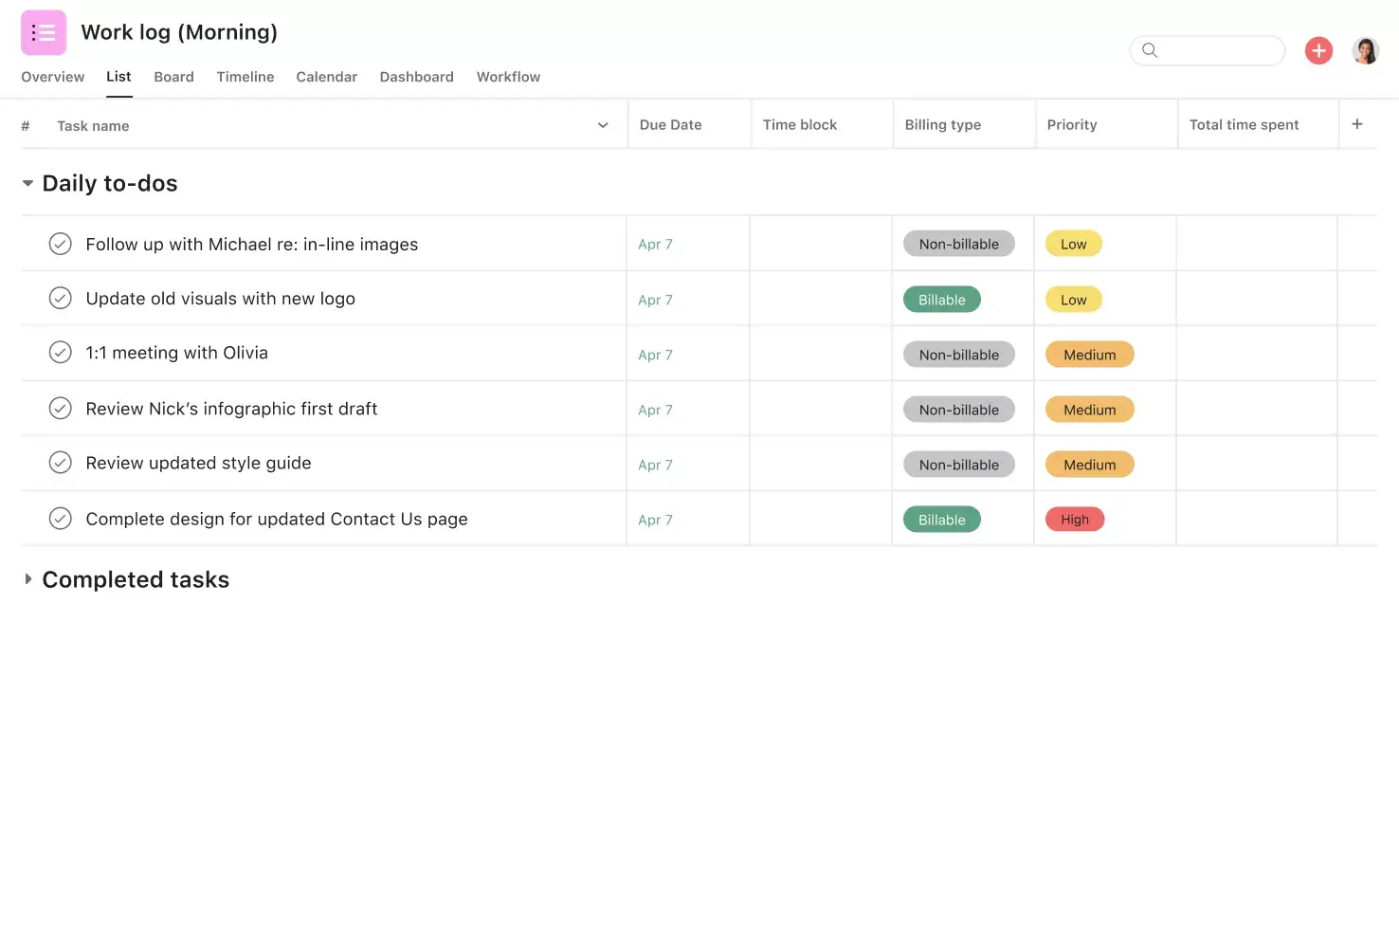Click the search magnifier icon

click(x=1150, y=50)
